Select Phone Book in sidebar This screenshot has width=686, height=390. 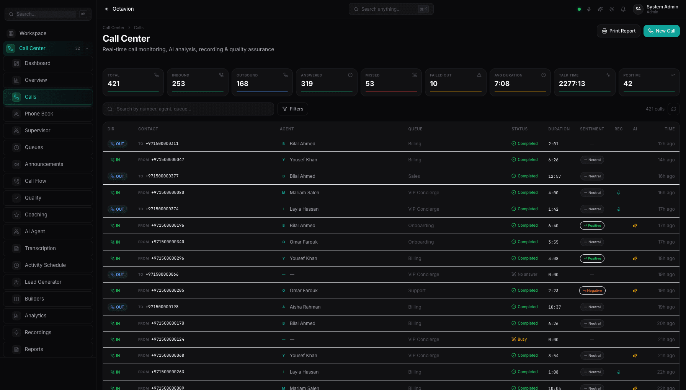pyautogui.click(x=48, y=114)
